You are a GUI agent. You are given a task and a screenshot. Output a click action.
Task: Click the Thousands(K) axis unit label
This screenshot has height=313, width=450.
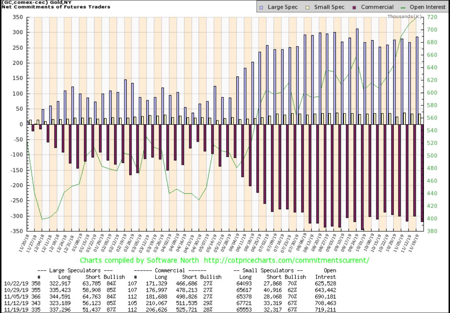[404, 17]
